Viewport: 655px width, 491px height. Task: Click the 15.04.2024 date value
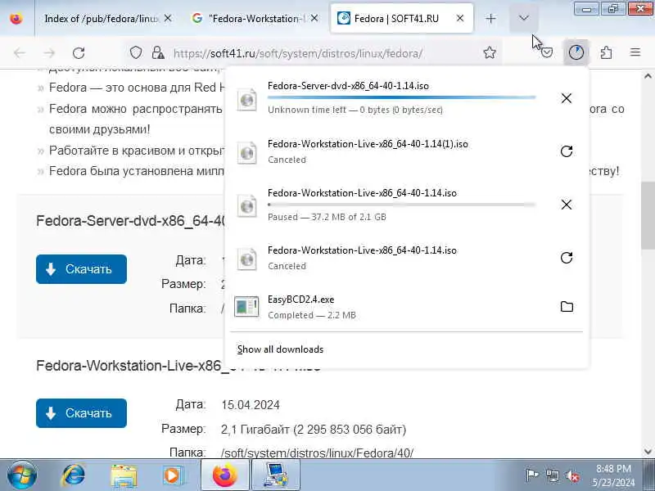click(251, 405)
